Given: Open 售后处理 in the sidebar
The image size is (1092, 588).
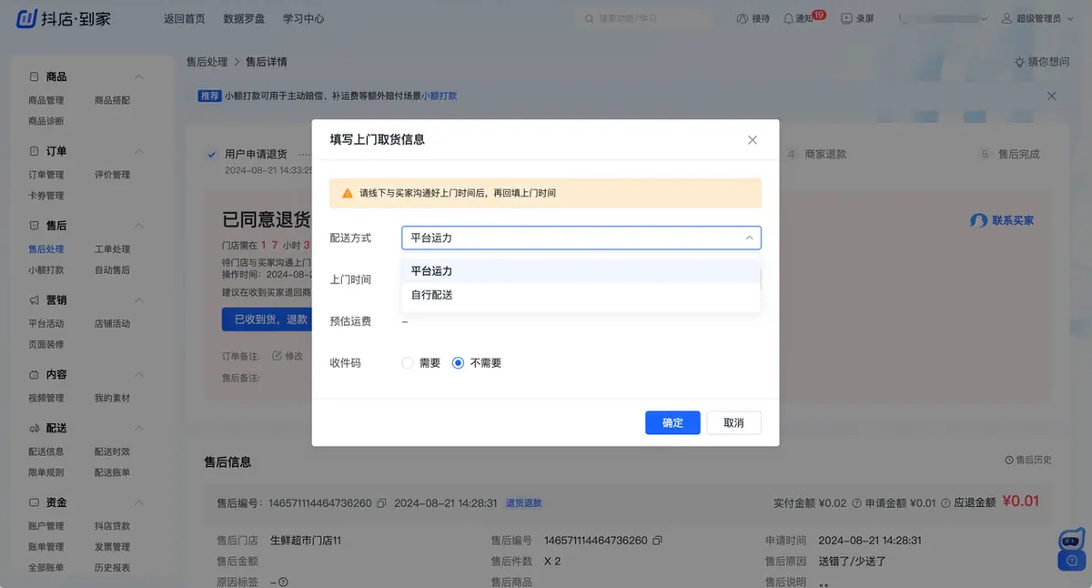Looking at the screenshot, I should [x=46, y=248].
